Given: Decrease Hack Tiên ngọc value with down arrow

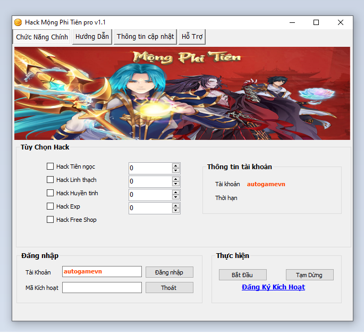Looking at the screenshot, I should tap(176, 171).
